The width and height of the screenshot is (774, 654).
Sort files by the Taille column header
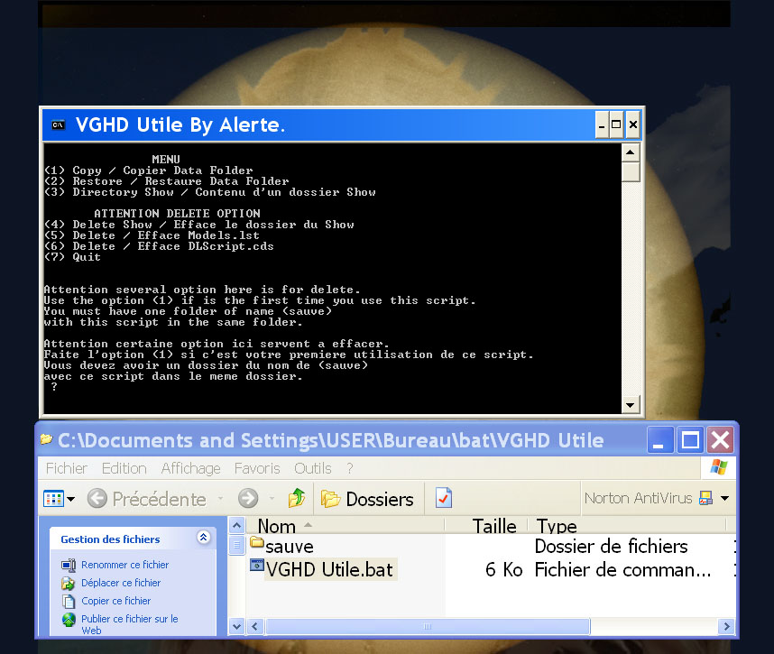(x=493, y=526)
